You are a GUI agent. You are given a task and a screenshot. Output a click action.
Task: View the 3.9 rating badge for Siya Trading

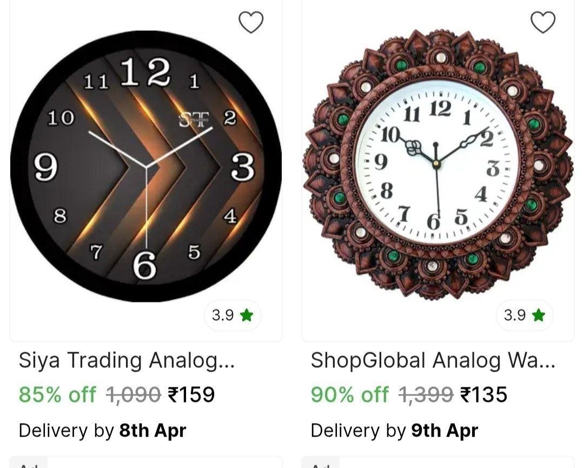tap(233, 315)
